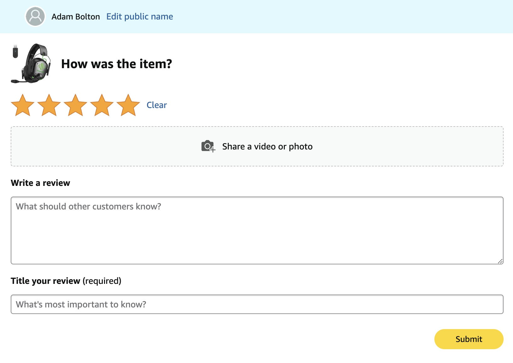
Task: Open the headset product thumbnail
Action: 31,63
